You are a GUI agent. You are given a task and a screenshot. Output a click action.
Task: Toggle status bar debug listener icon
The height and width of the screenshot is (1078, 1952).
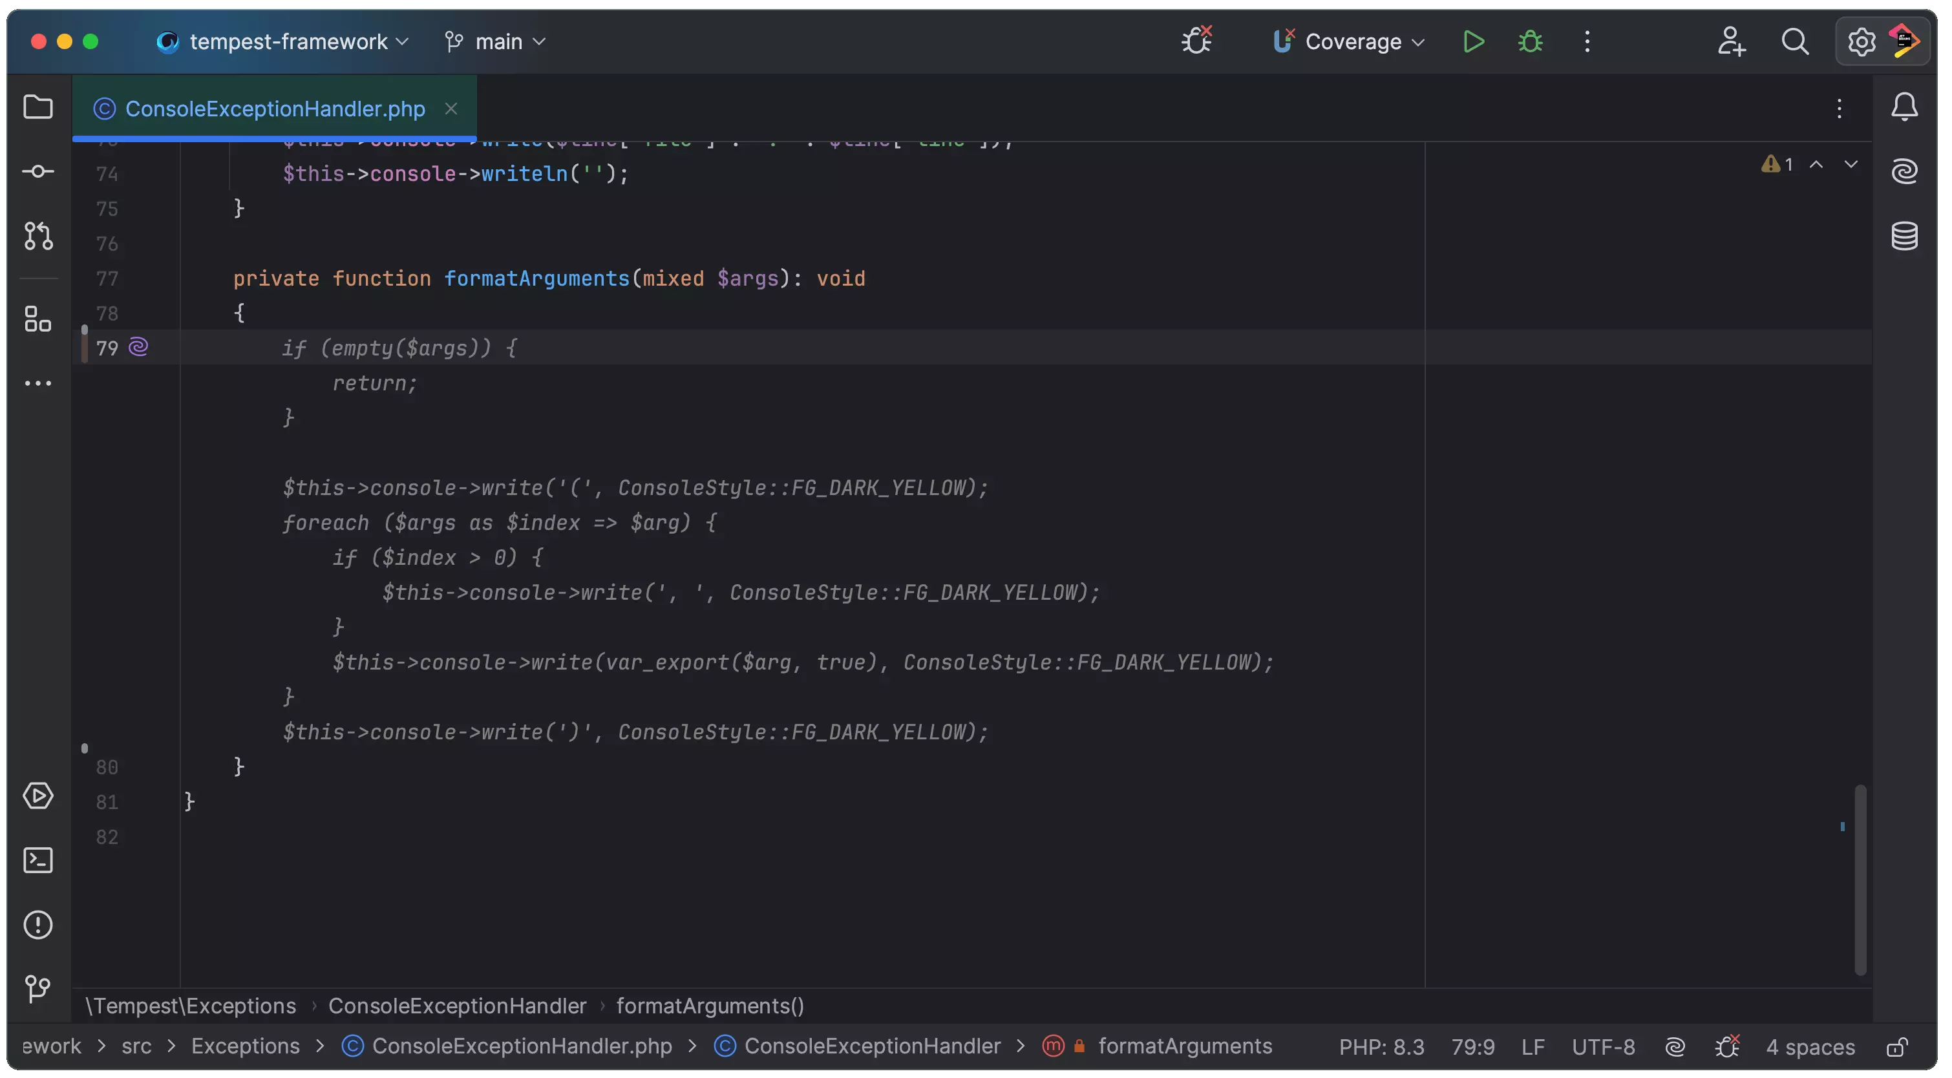point(1727,1046)
